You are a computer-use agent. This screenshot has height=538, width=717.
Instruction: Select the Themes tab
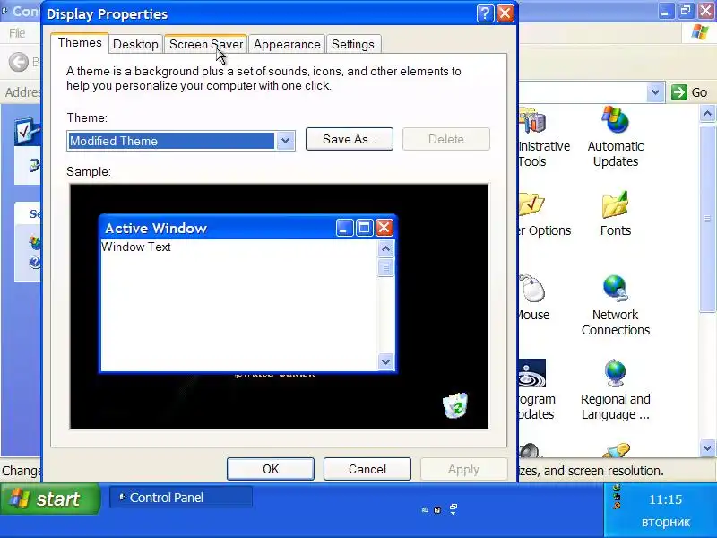click(80, 43)
